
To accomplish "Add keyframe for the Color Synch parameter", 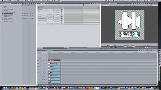I will [x=61, y=15].
